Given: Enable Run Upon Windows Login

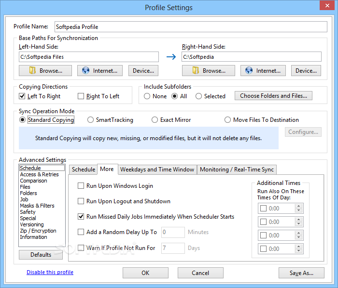Looking at the screenshot, I should click(x=81, y=186).
